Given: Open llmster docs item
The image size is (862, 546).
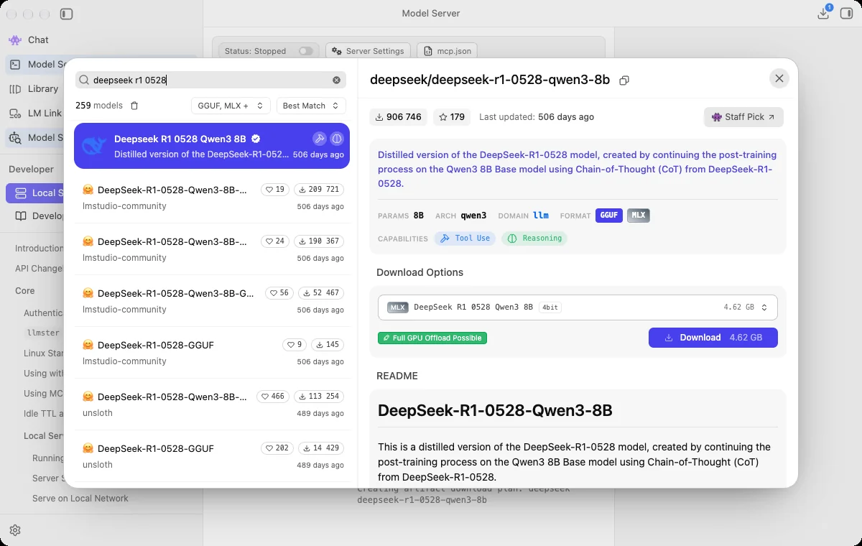Looking at the screenshot, I should click(43, 333).
